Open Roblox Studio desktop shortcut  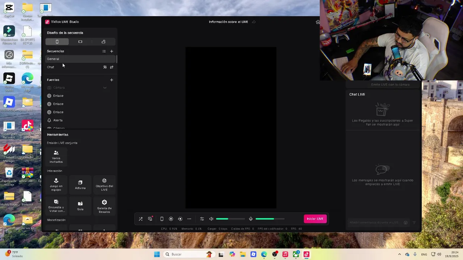pos(9,82)
